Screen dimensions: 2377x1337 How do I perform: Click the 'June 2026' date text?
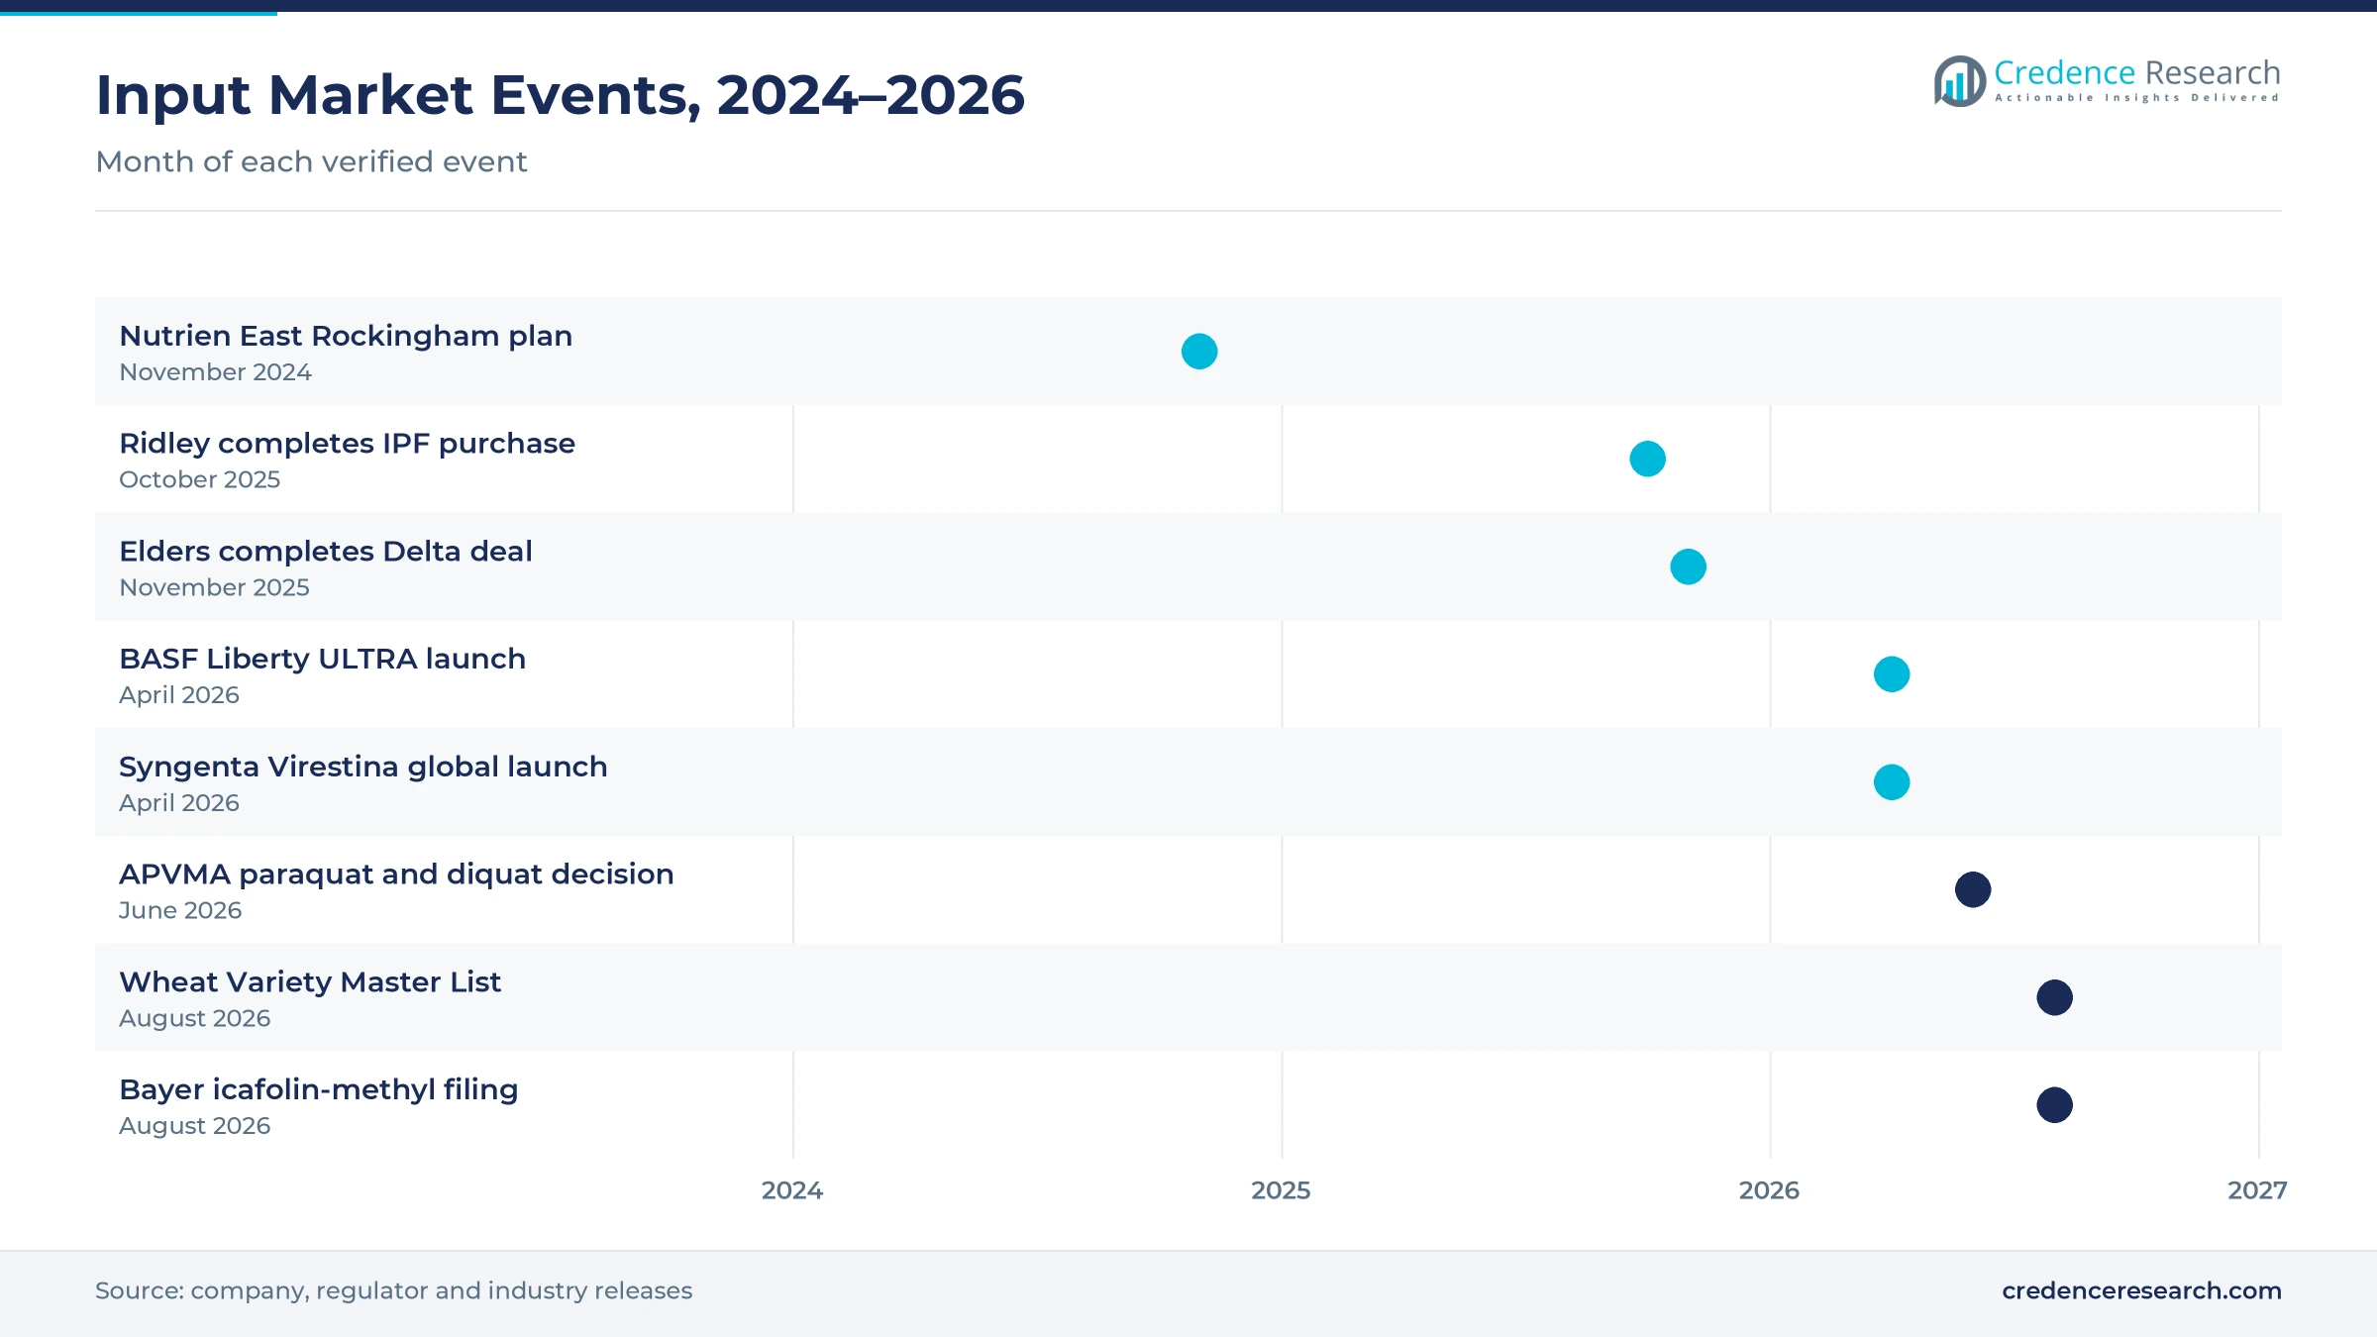point(180,910)
